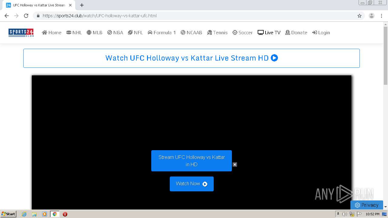Click the address bar URL
The width and height of the screenshot is (388, 218).
click(x=100, y=16)
